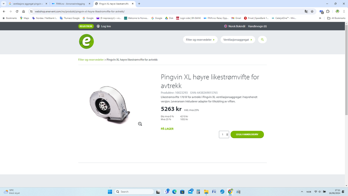Open Microsoft Edge from taskbar
348x196 pixels.
[x=174, y=192]
